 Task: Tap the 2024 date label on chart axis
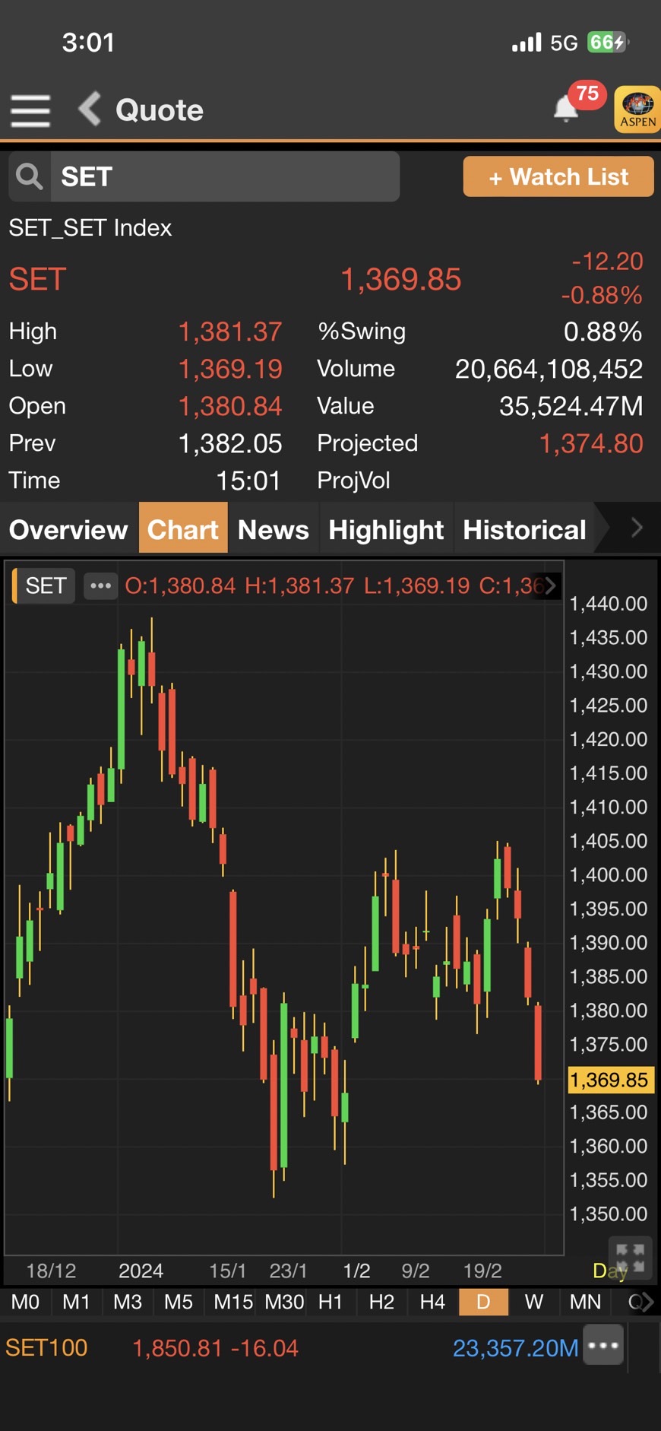click(141, 1271)
